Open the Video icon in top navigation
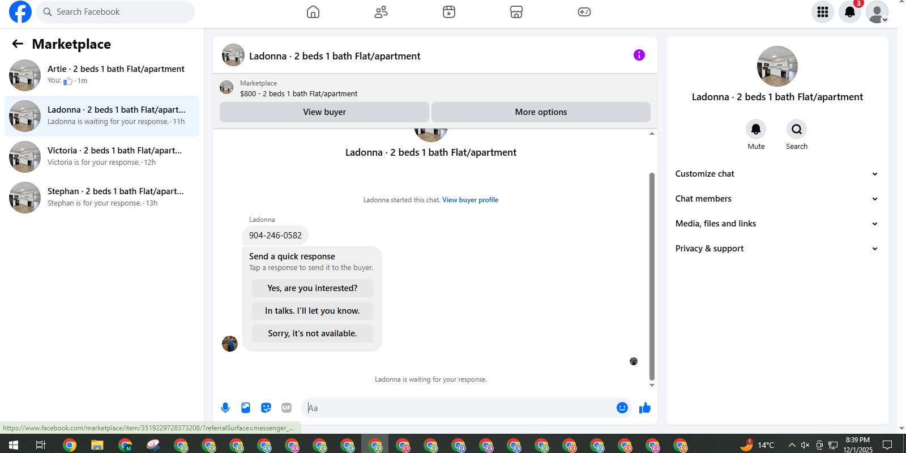Viewport: 906px width, 453px height. (x=449, y=12)
